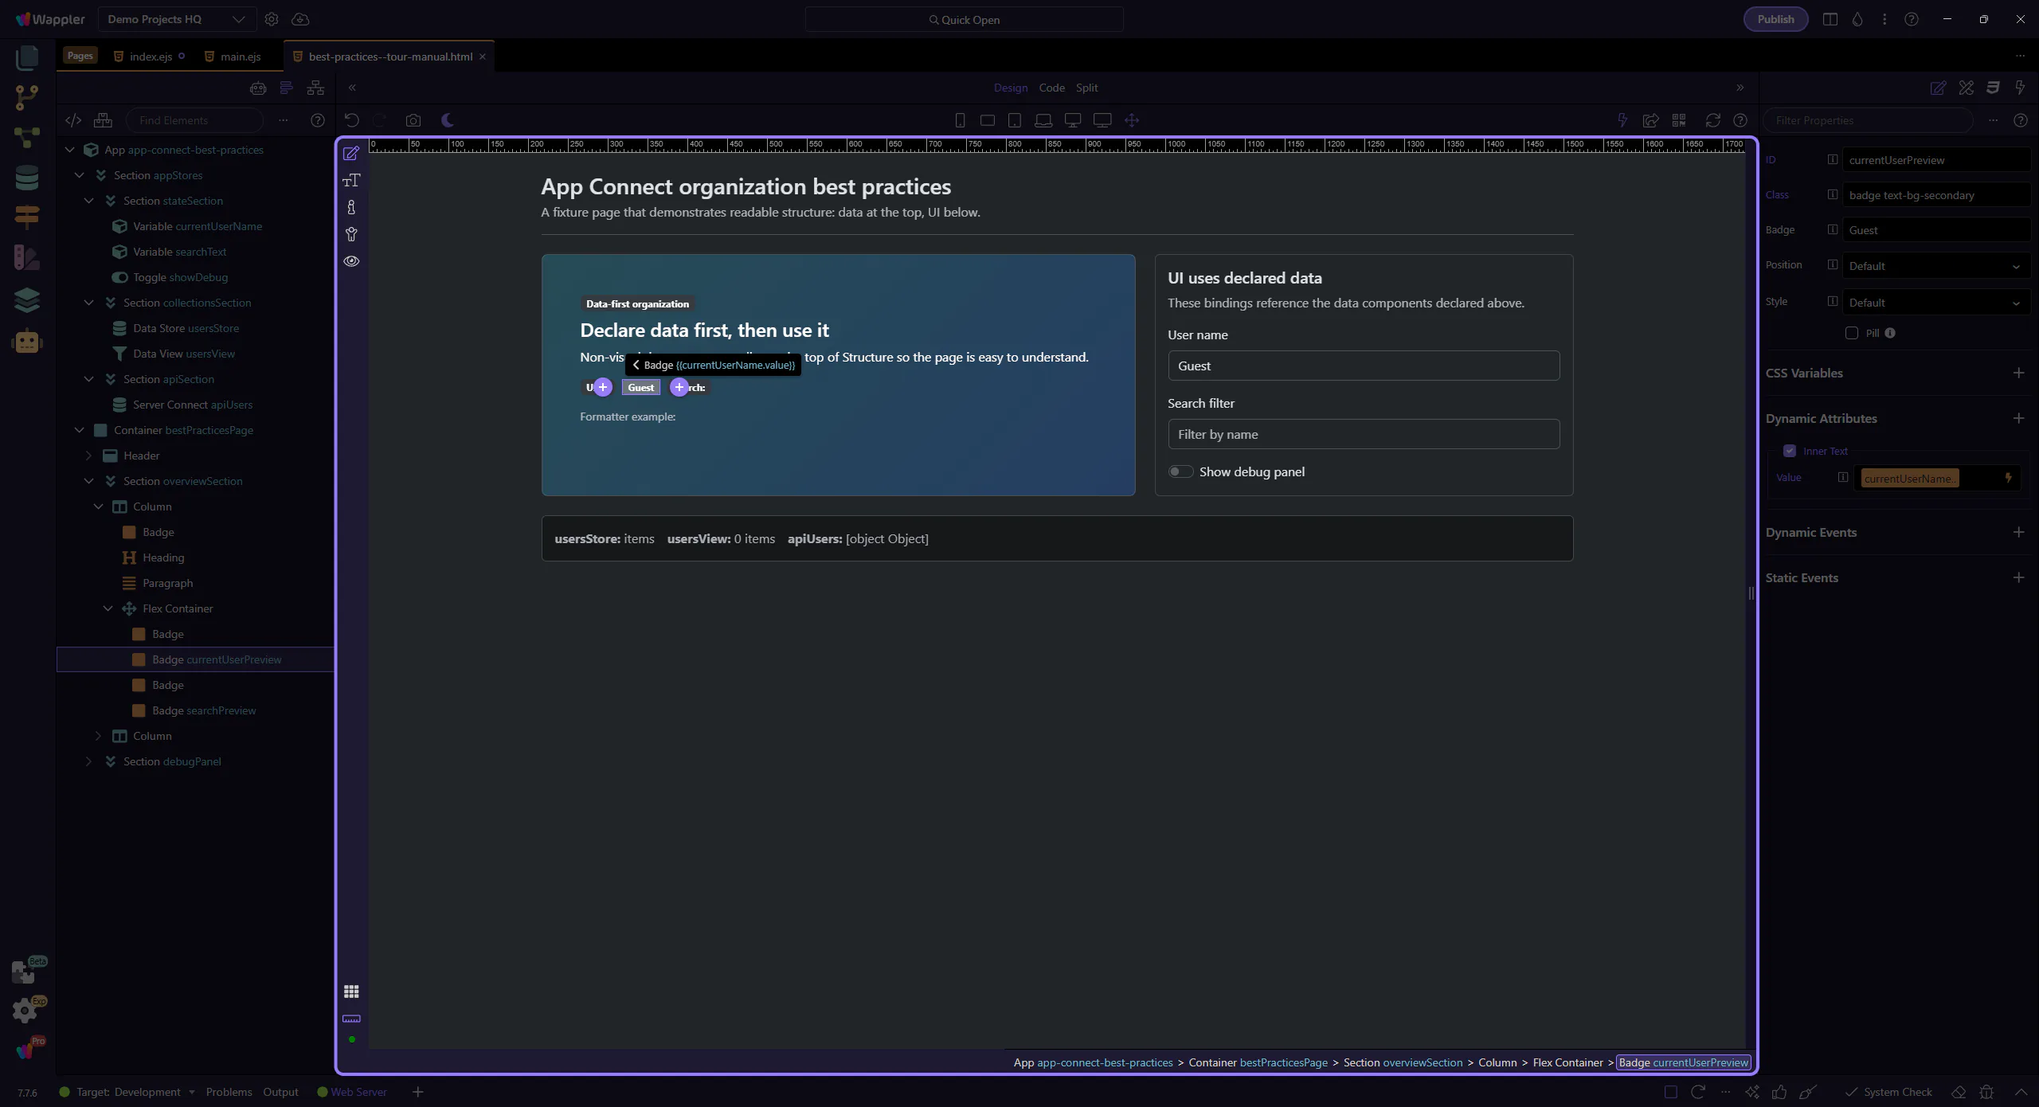
Task: Switch to Code view tab
Action: point(1051,88)
